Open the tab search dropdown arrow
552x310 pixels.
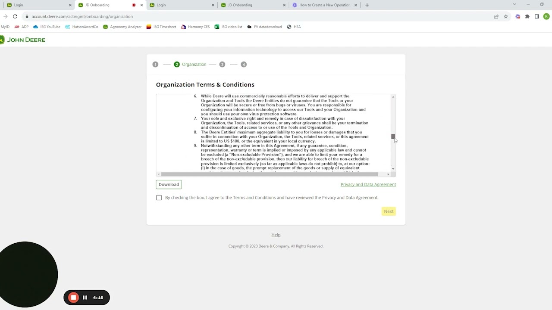[514, 4]
